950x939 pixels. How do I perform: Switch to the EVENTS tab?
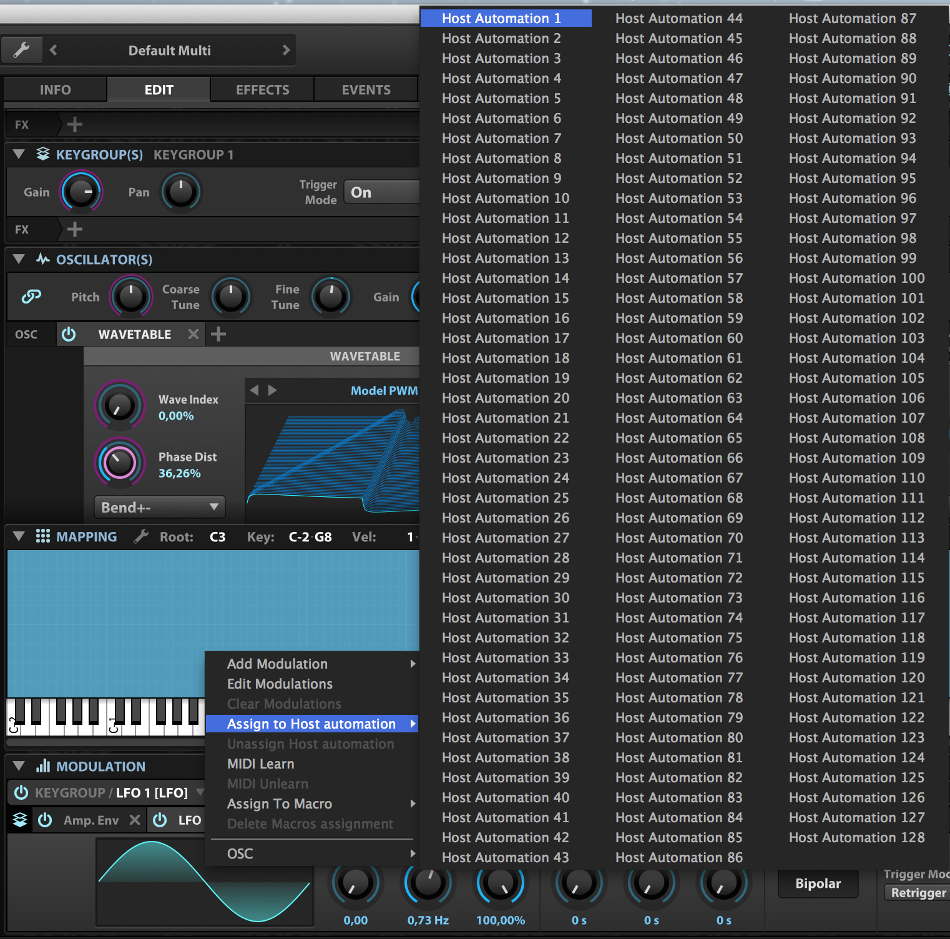[366, 90]
